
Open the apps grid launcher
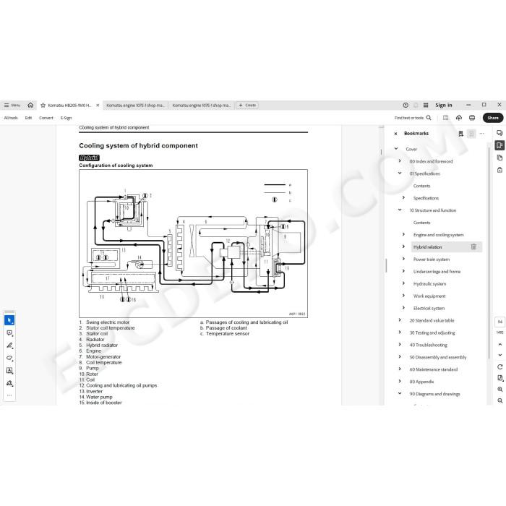tap(426, 106)
